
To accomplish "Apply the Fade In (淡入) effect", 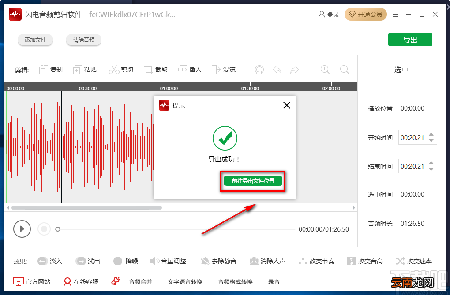I will 50,261.
